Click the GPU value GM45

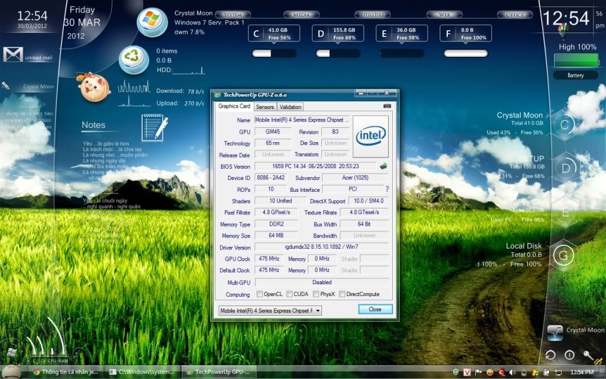tap(272, 131)
